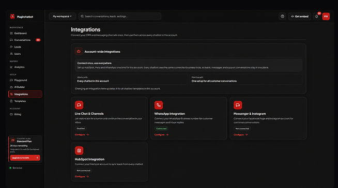Open the Billing page
Viewport: 338px width, 188px height.
pyautogui.click(x=25, y=114)
